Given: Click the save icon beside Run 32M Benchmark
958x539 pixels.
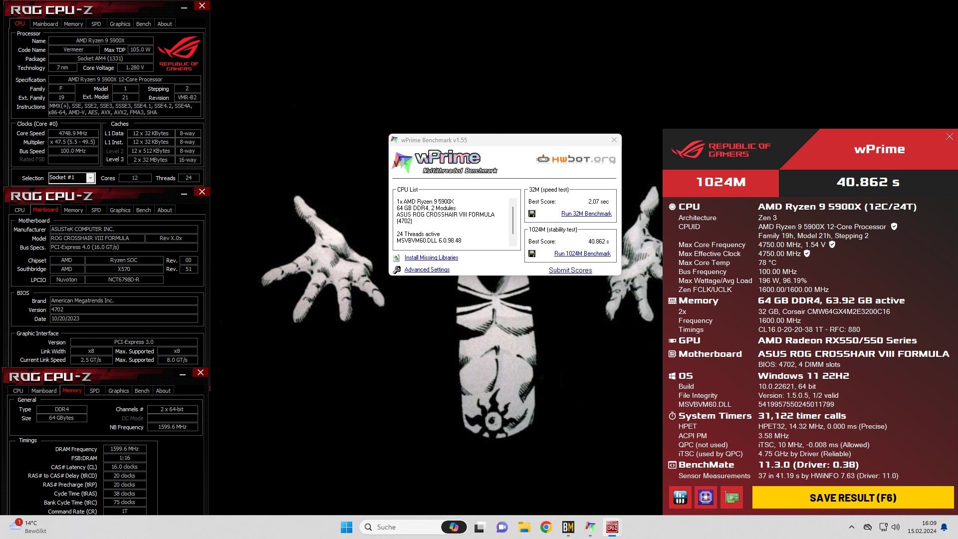Looking at the screenshot, I should pyautogui.click(x=532, y=214).
